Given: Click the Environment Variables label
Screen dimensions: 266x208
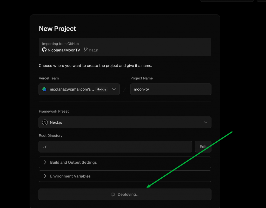Looking at the screenshot, I should click(70, 176).
